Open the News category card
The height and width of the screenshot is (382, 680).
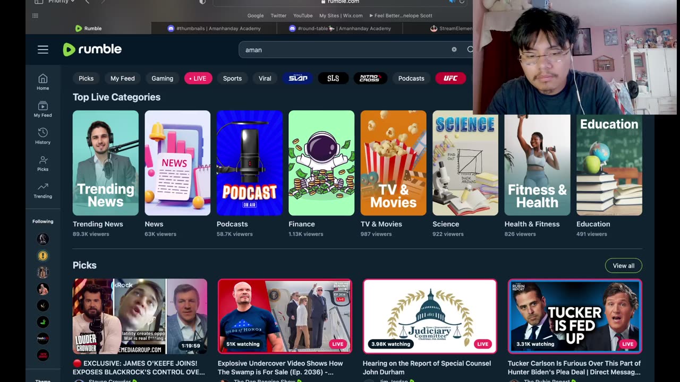tap(177, 163)
